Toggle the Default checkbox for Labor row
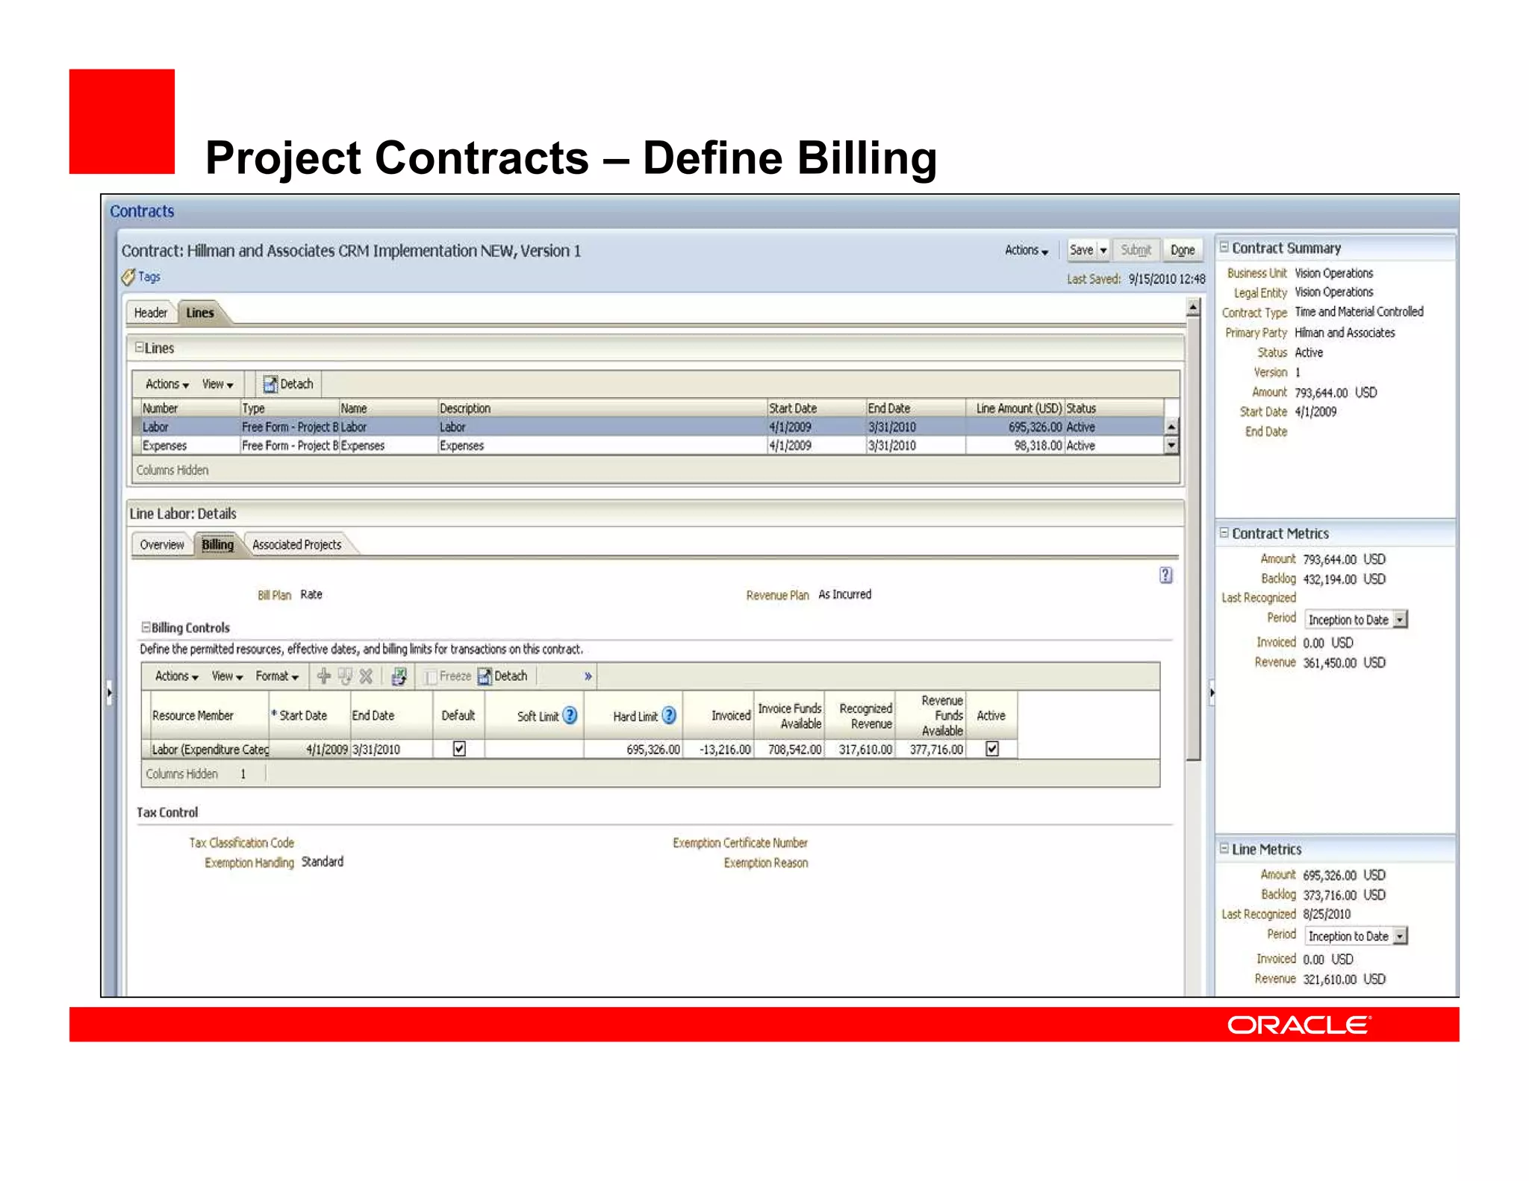 459,748
